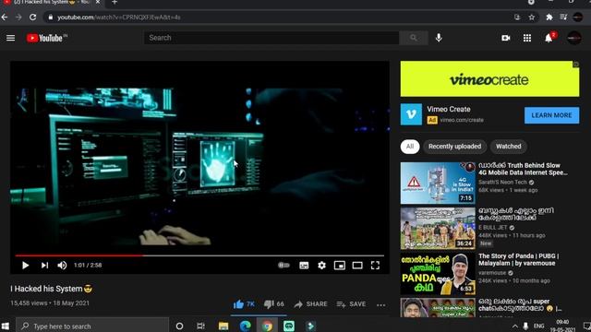The width and height of the screenshot is (591, 332).
Task: Select the Recently uploaded chip
Action: (454, 147)
